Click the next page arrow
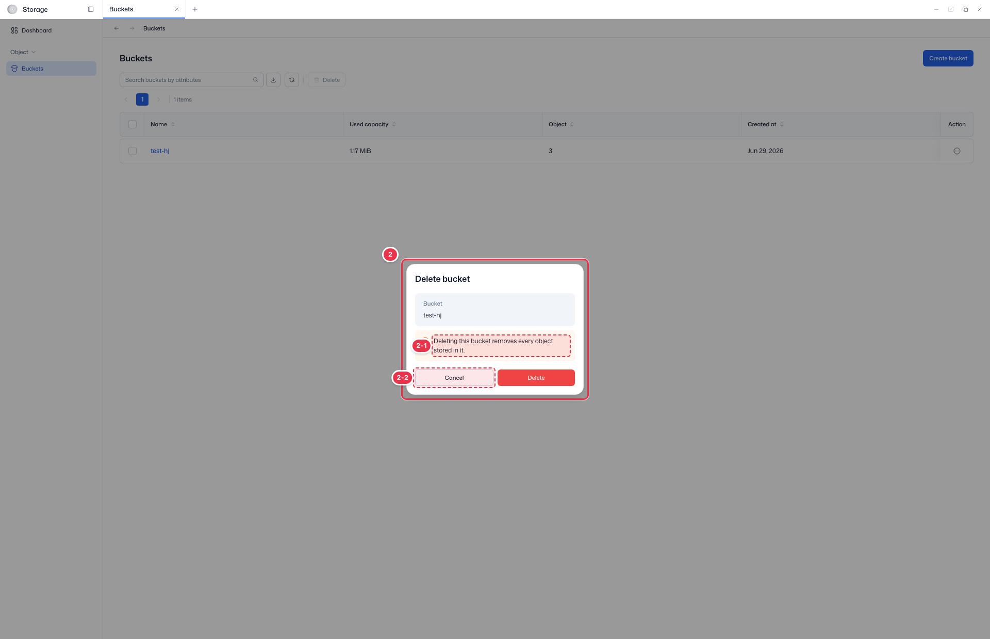The image size is (990, 639). pos(159,99)
